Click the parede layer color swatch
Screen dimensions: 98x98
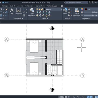(45, 9)
